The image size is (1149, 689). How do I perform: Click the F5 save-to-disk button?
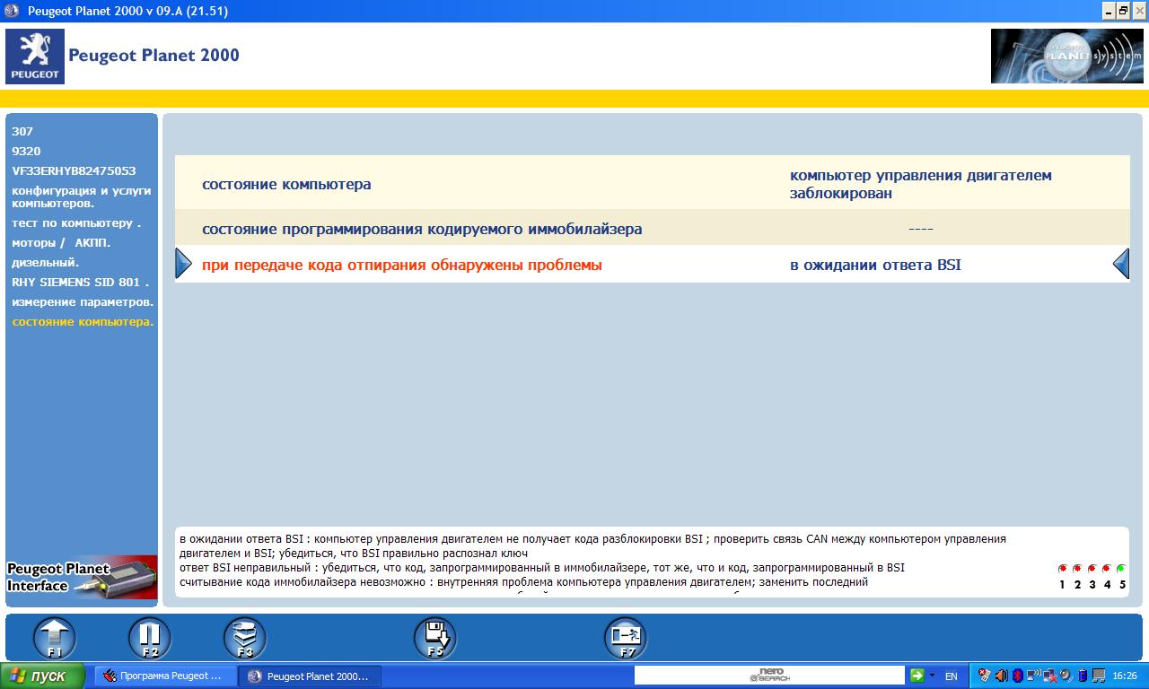[434, 639]
